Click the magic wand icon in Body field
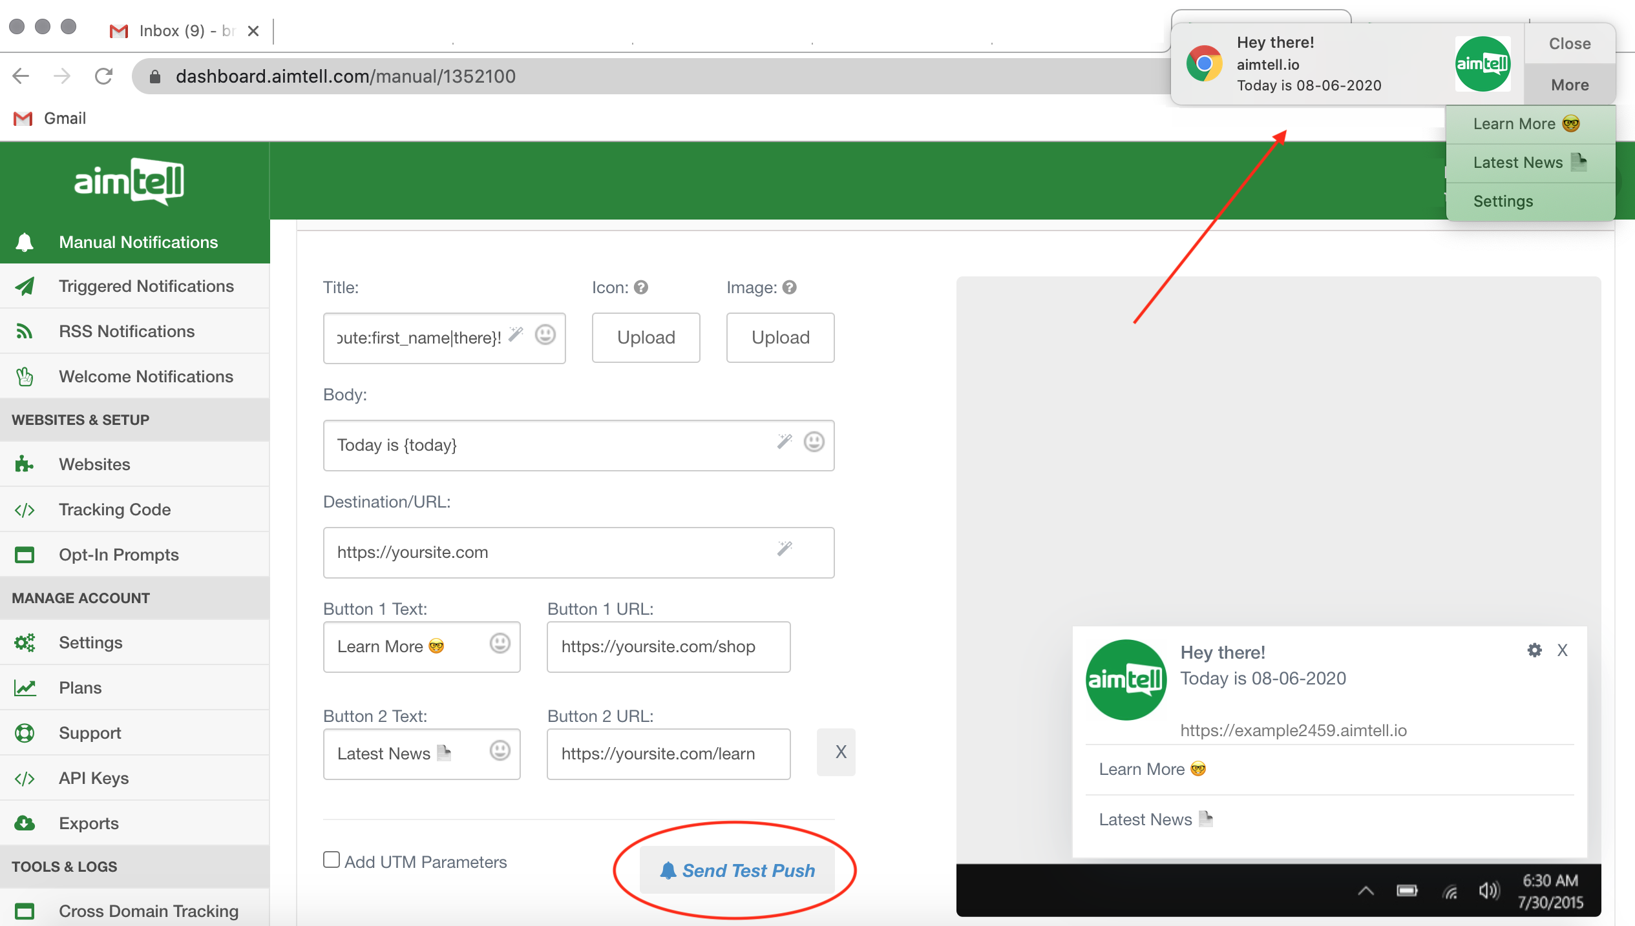The height and width of the screenshot is (926, 1635). (x=784, y=442)
